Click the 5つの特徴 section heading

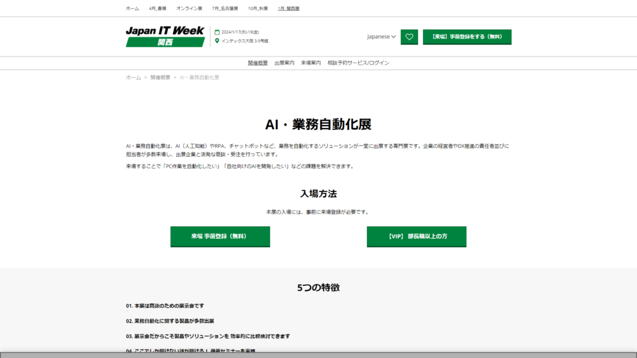point(318,288)
